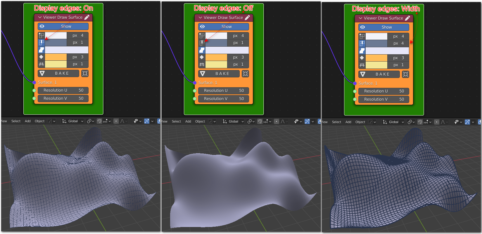Toggle display vertices icon in right node
The height and width of the screenshot is (234, 482).
coord(362,36)
